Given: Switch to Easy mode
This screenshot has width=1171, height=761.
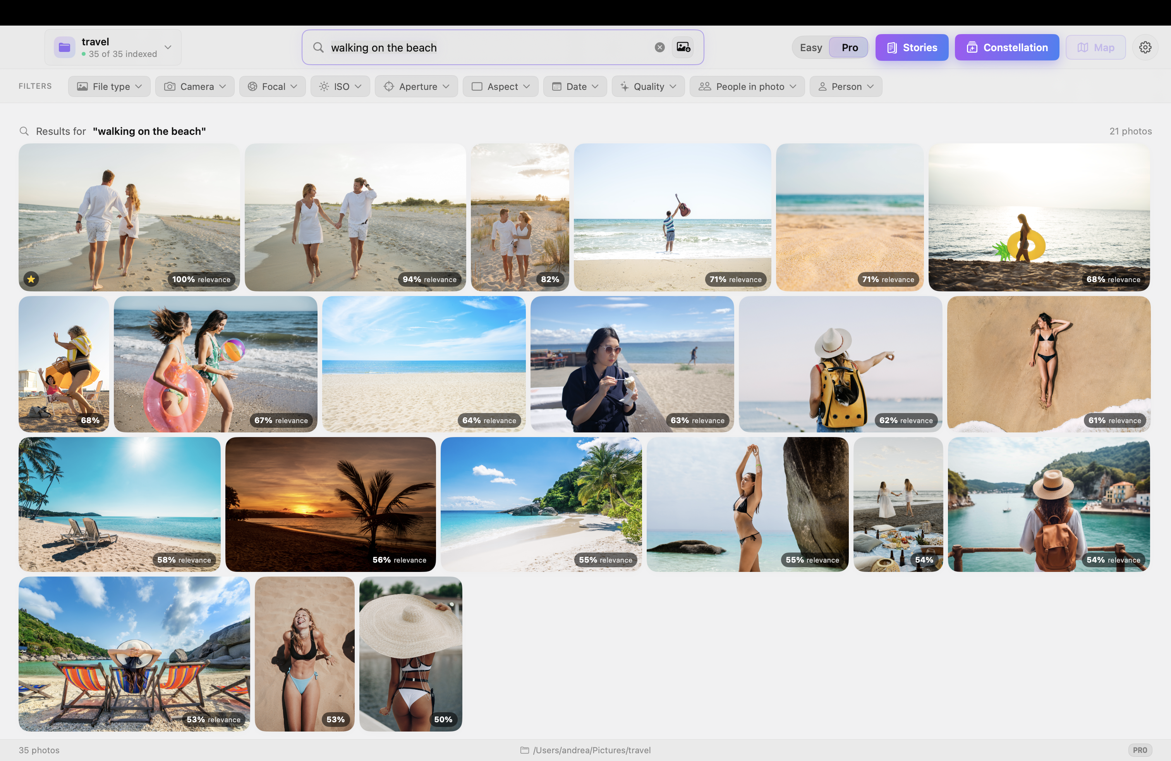Looking at the screenshot, I should pyautogui.click(x=811, y=47).
